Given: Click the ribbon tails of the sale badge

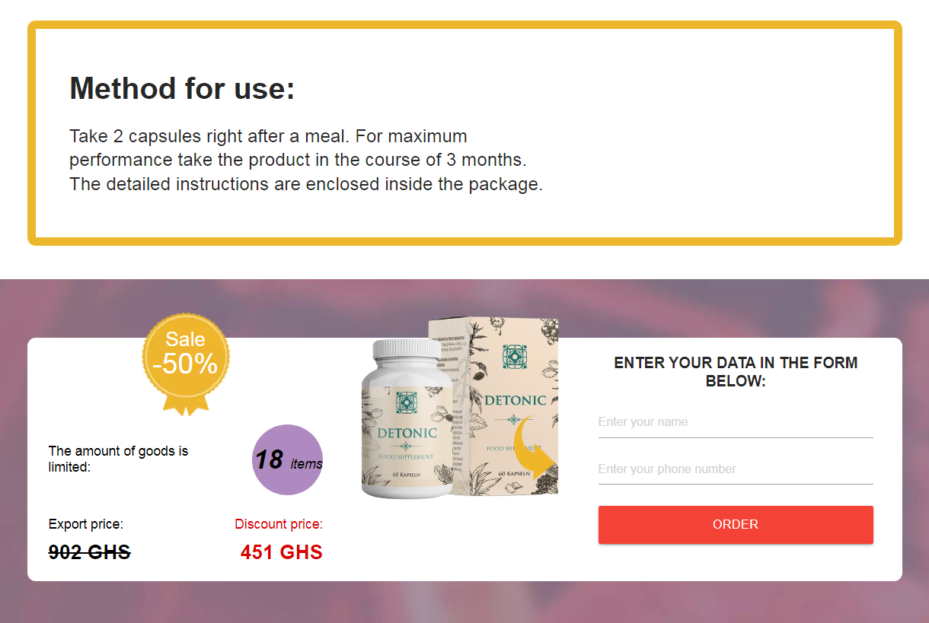Looking at the screenshot, I should [x=186, y=406].
